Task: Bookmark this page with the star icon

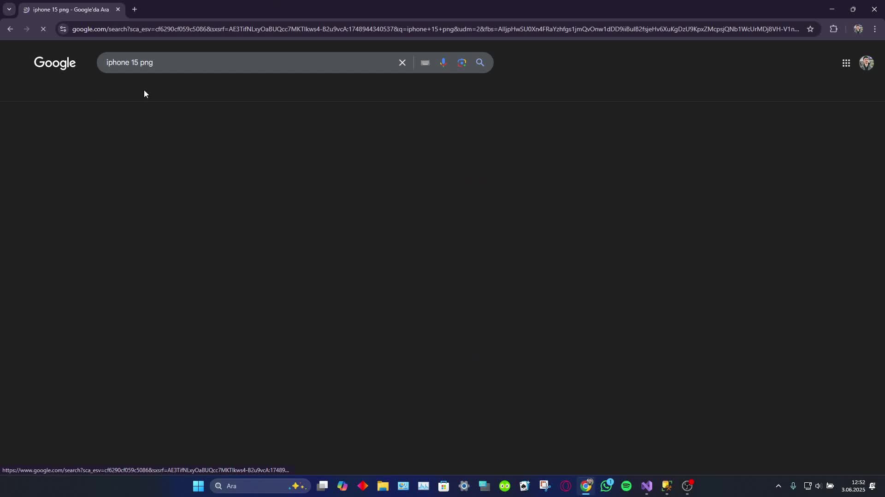Action: [x=810, y=29]
